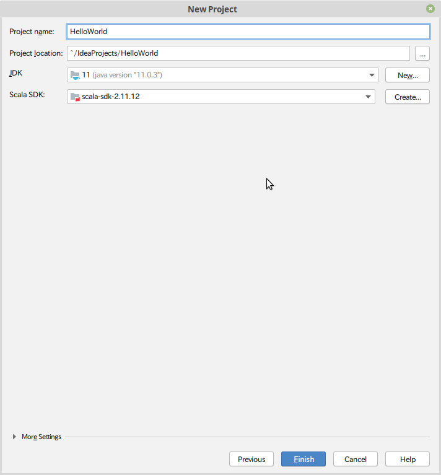Go back with the Previous button
The image size is (441, 475).
(251, 460)
